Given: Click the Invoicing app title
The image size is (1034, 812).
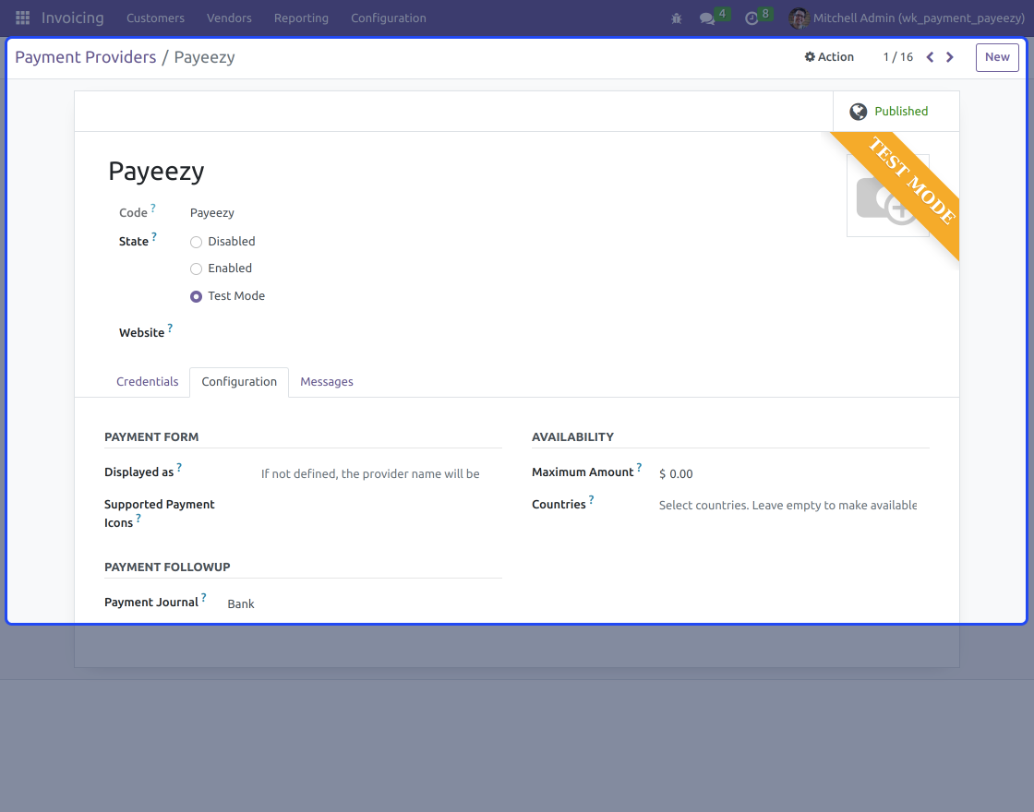Looking at the screenshot, I should (73, 18).
